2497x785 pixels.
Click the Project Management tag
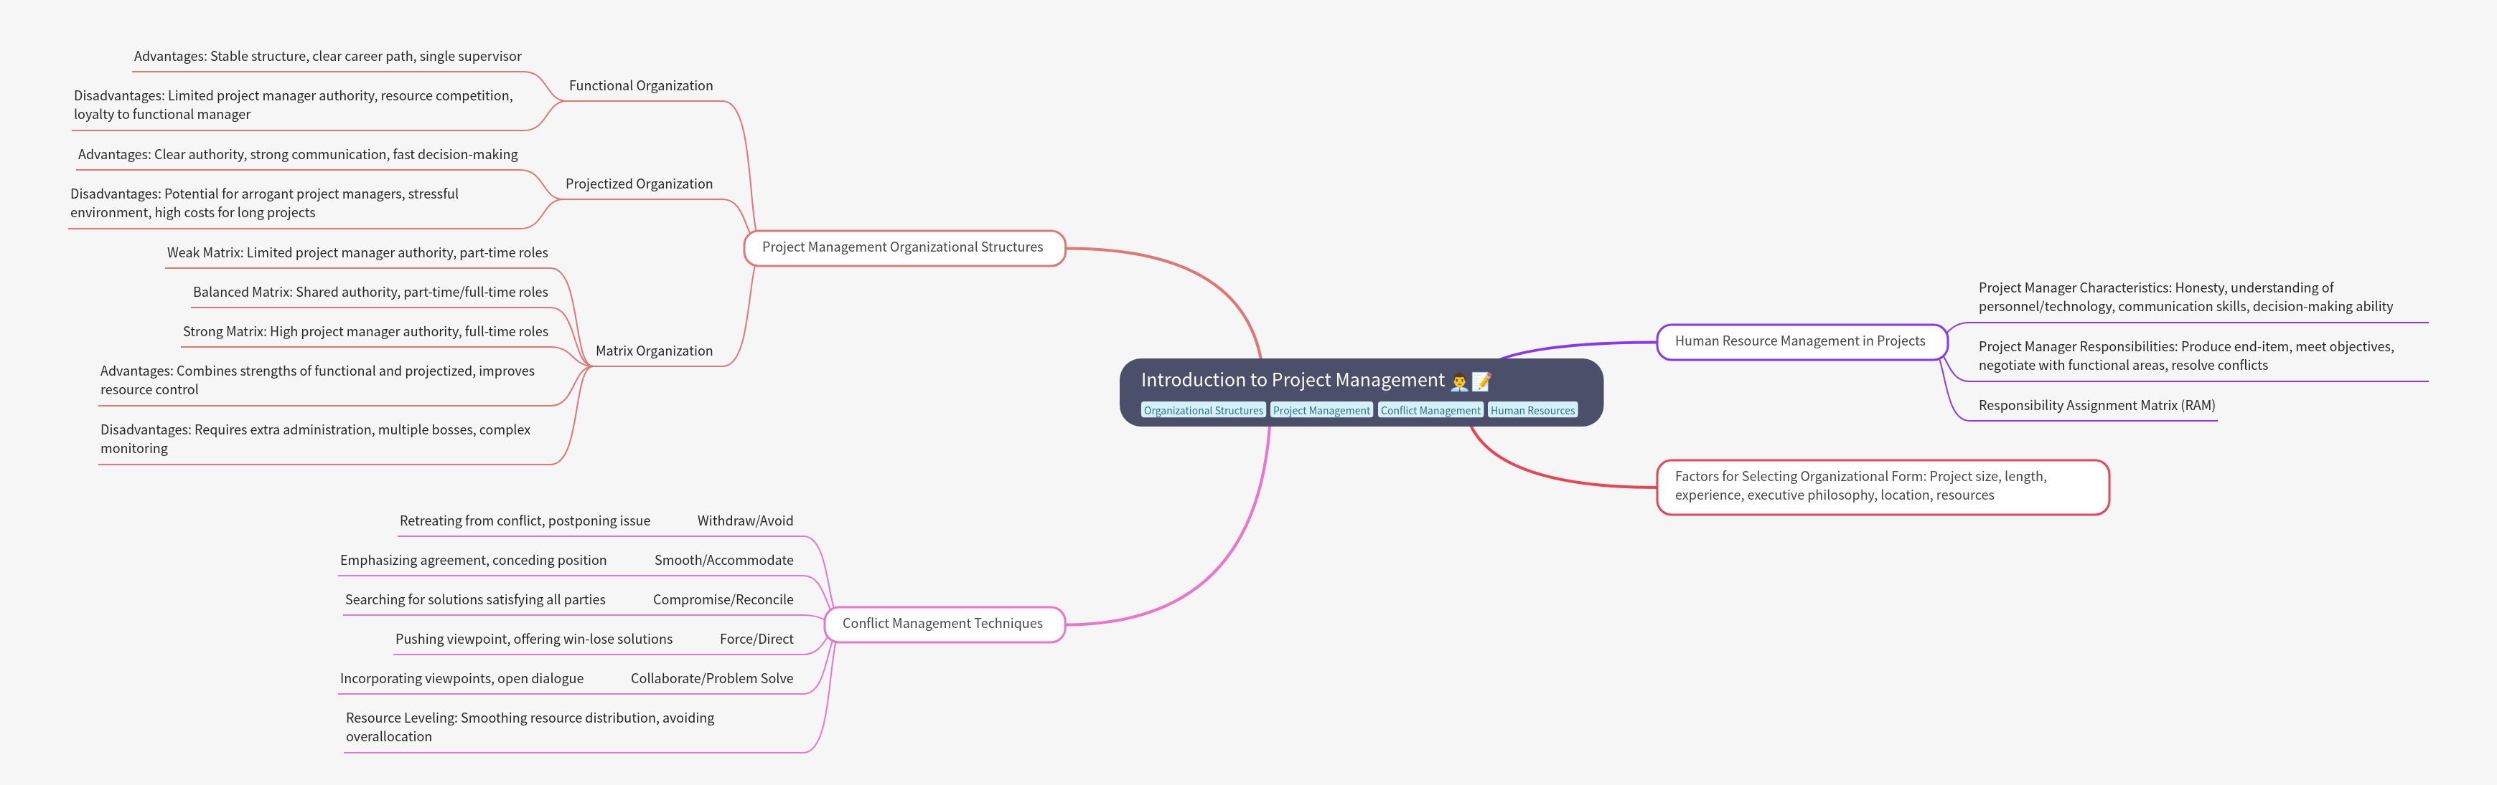click(x=1321, y=410)
